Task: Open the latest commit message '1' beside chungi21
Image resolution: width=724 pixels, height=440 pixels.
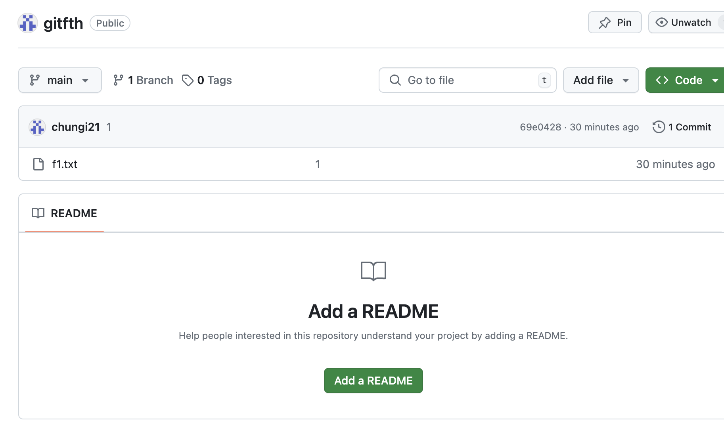Action: point(109,127)
